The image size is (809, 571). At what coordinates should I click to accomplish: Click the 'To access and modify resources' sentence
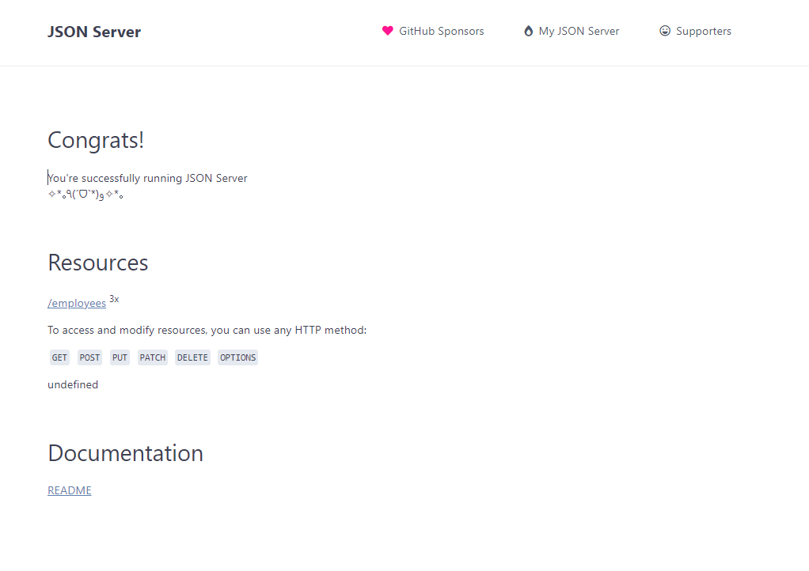207,330
